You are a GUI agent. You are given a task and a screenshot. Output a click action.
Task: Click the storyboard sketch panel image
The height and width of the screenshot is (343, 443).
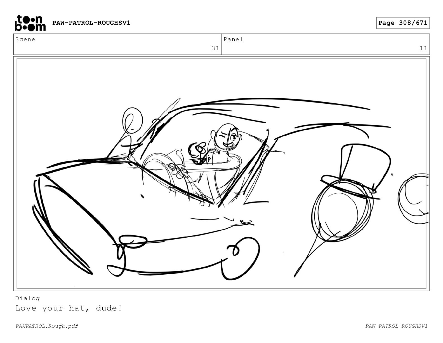coord(221,173)
